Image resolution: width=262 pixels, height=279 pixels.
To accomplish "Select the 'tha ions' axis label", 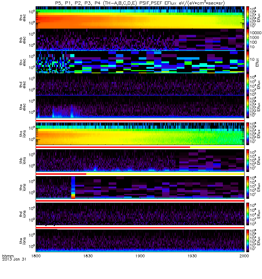I will point(22,134).
